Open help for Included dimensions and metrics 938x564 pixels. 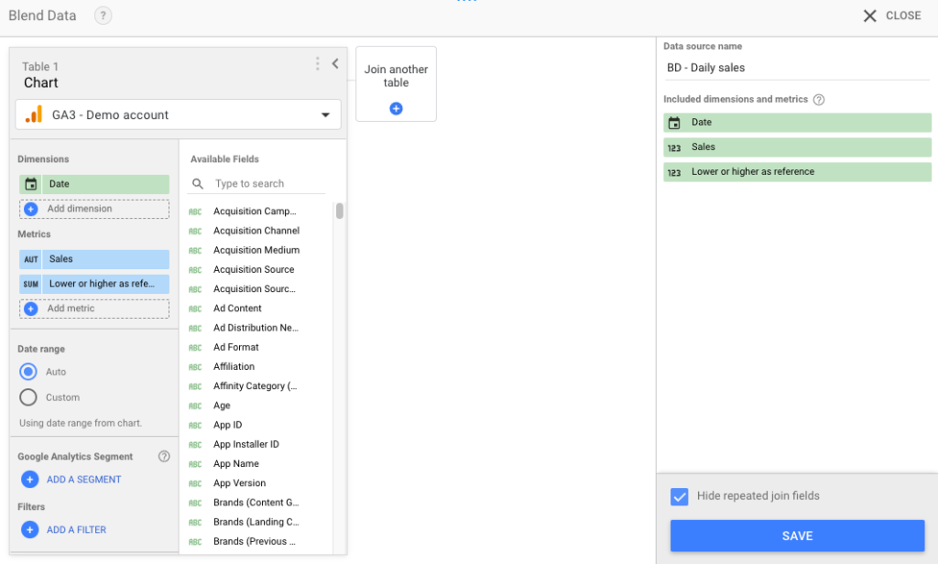point(819,100)
